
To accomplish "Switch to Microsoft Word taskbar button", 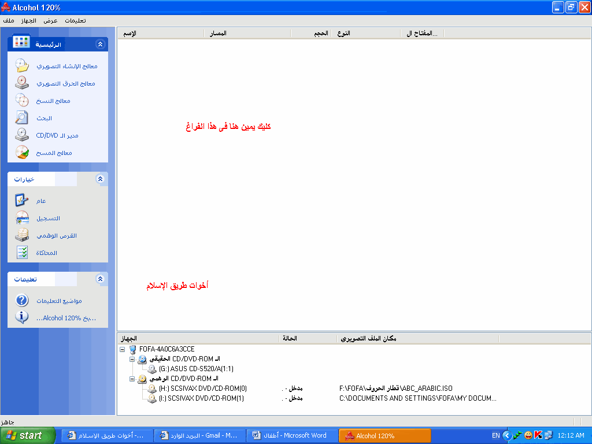I will 292,435.
